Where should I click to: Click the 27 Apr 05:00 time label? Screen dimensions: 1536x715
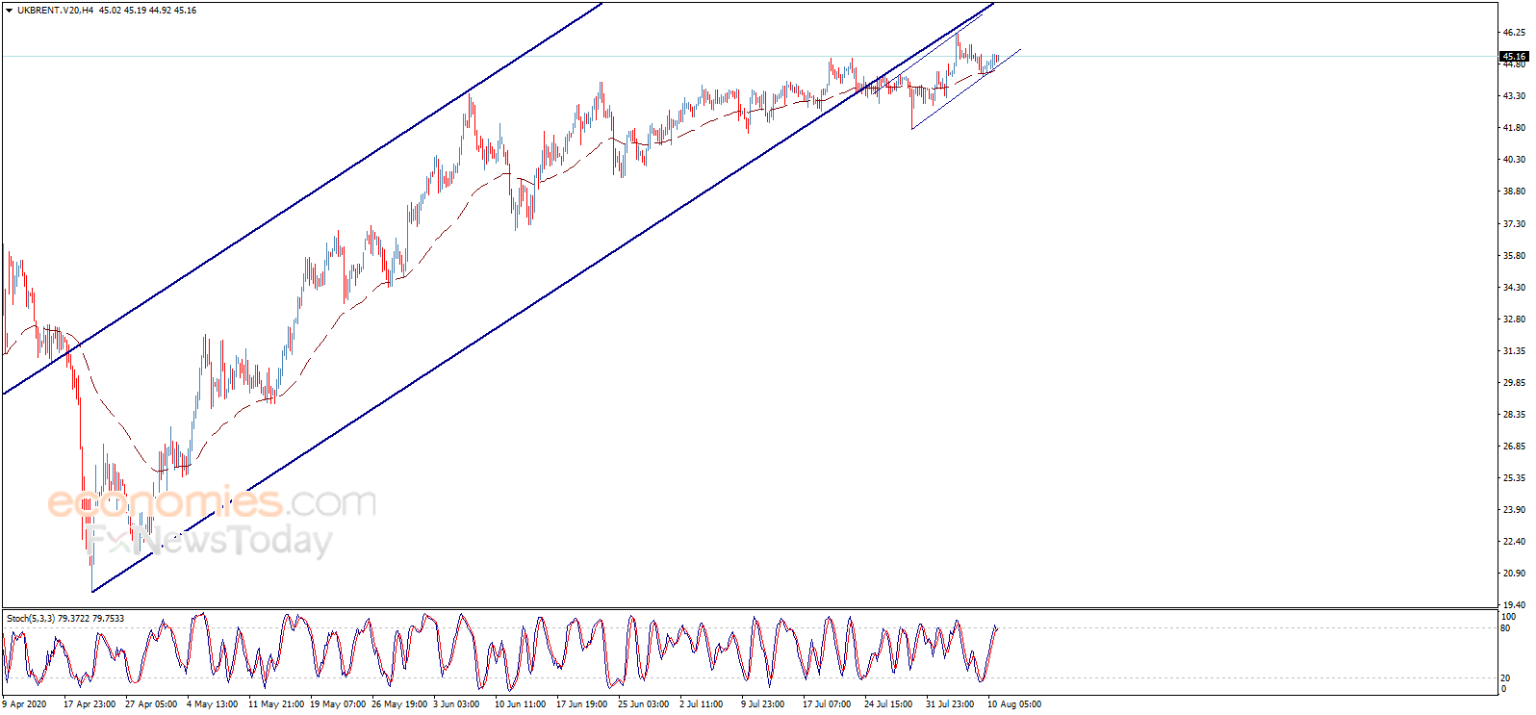tap(151, 704)
